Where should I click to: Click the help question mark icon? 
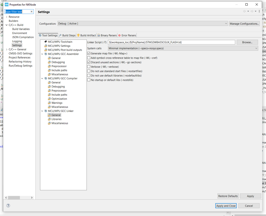tap(8, 206)
